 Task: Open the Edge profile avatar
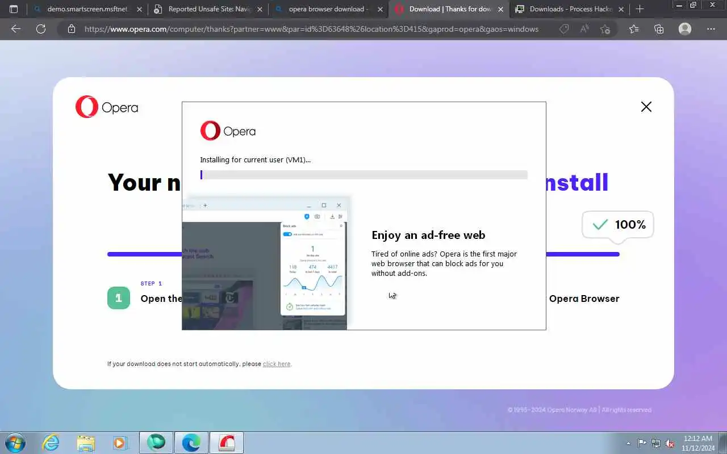pyautogui.click(x=685, y=29)
